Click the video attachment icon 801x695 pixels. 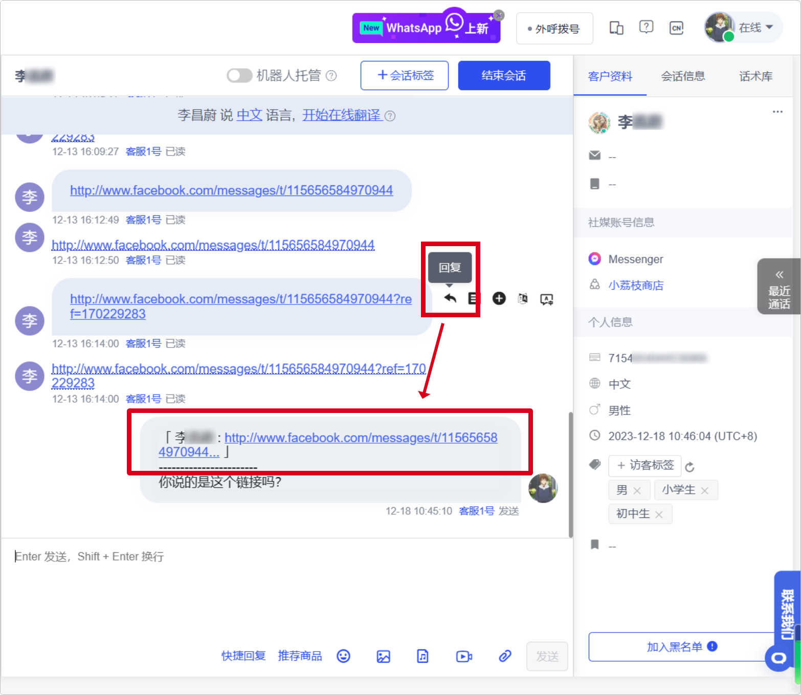pos(463,656)
